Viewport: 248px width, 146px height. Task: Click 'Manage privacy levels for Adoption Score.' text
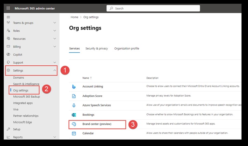point(169,96)
